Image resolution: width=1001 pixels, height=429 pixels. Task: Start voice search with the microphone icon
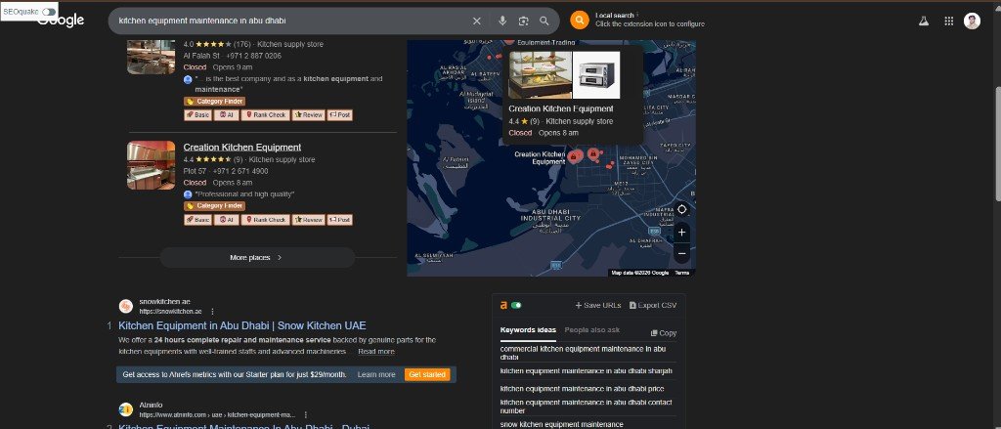click(x=502, y=21)
